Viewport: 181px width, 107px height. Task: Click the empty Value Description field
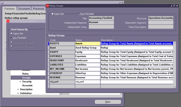click(x=161, y=27)
